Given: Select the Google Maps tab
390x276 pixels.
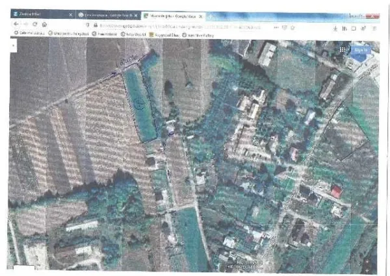Looking at the screenshot, I should pos(173,16).
